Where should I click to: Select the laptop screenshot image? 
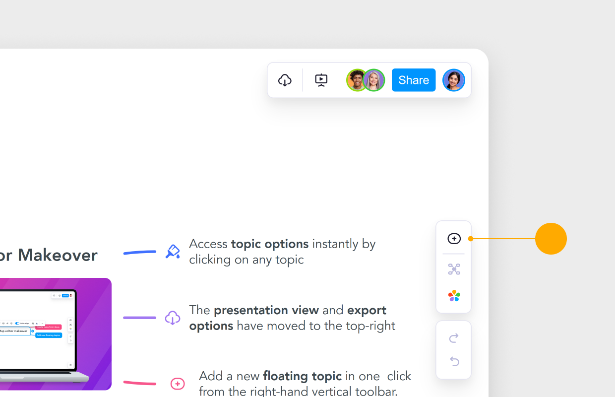point(56,334)
